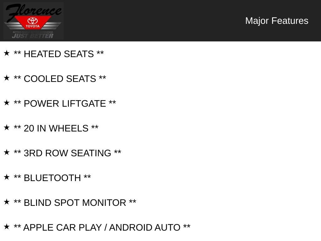Select the star next to POWER LIFTGATE
The width and height of the screenshot is (321, 241).
pyautogui.click(x=7, y=103)
